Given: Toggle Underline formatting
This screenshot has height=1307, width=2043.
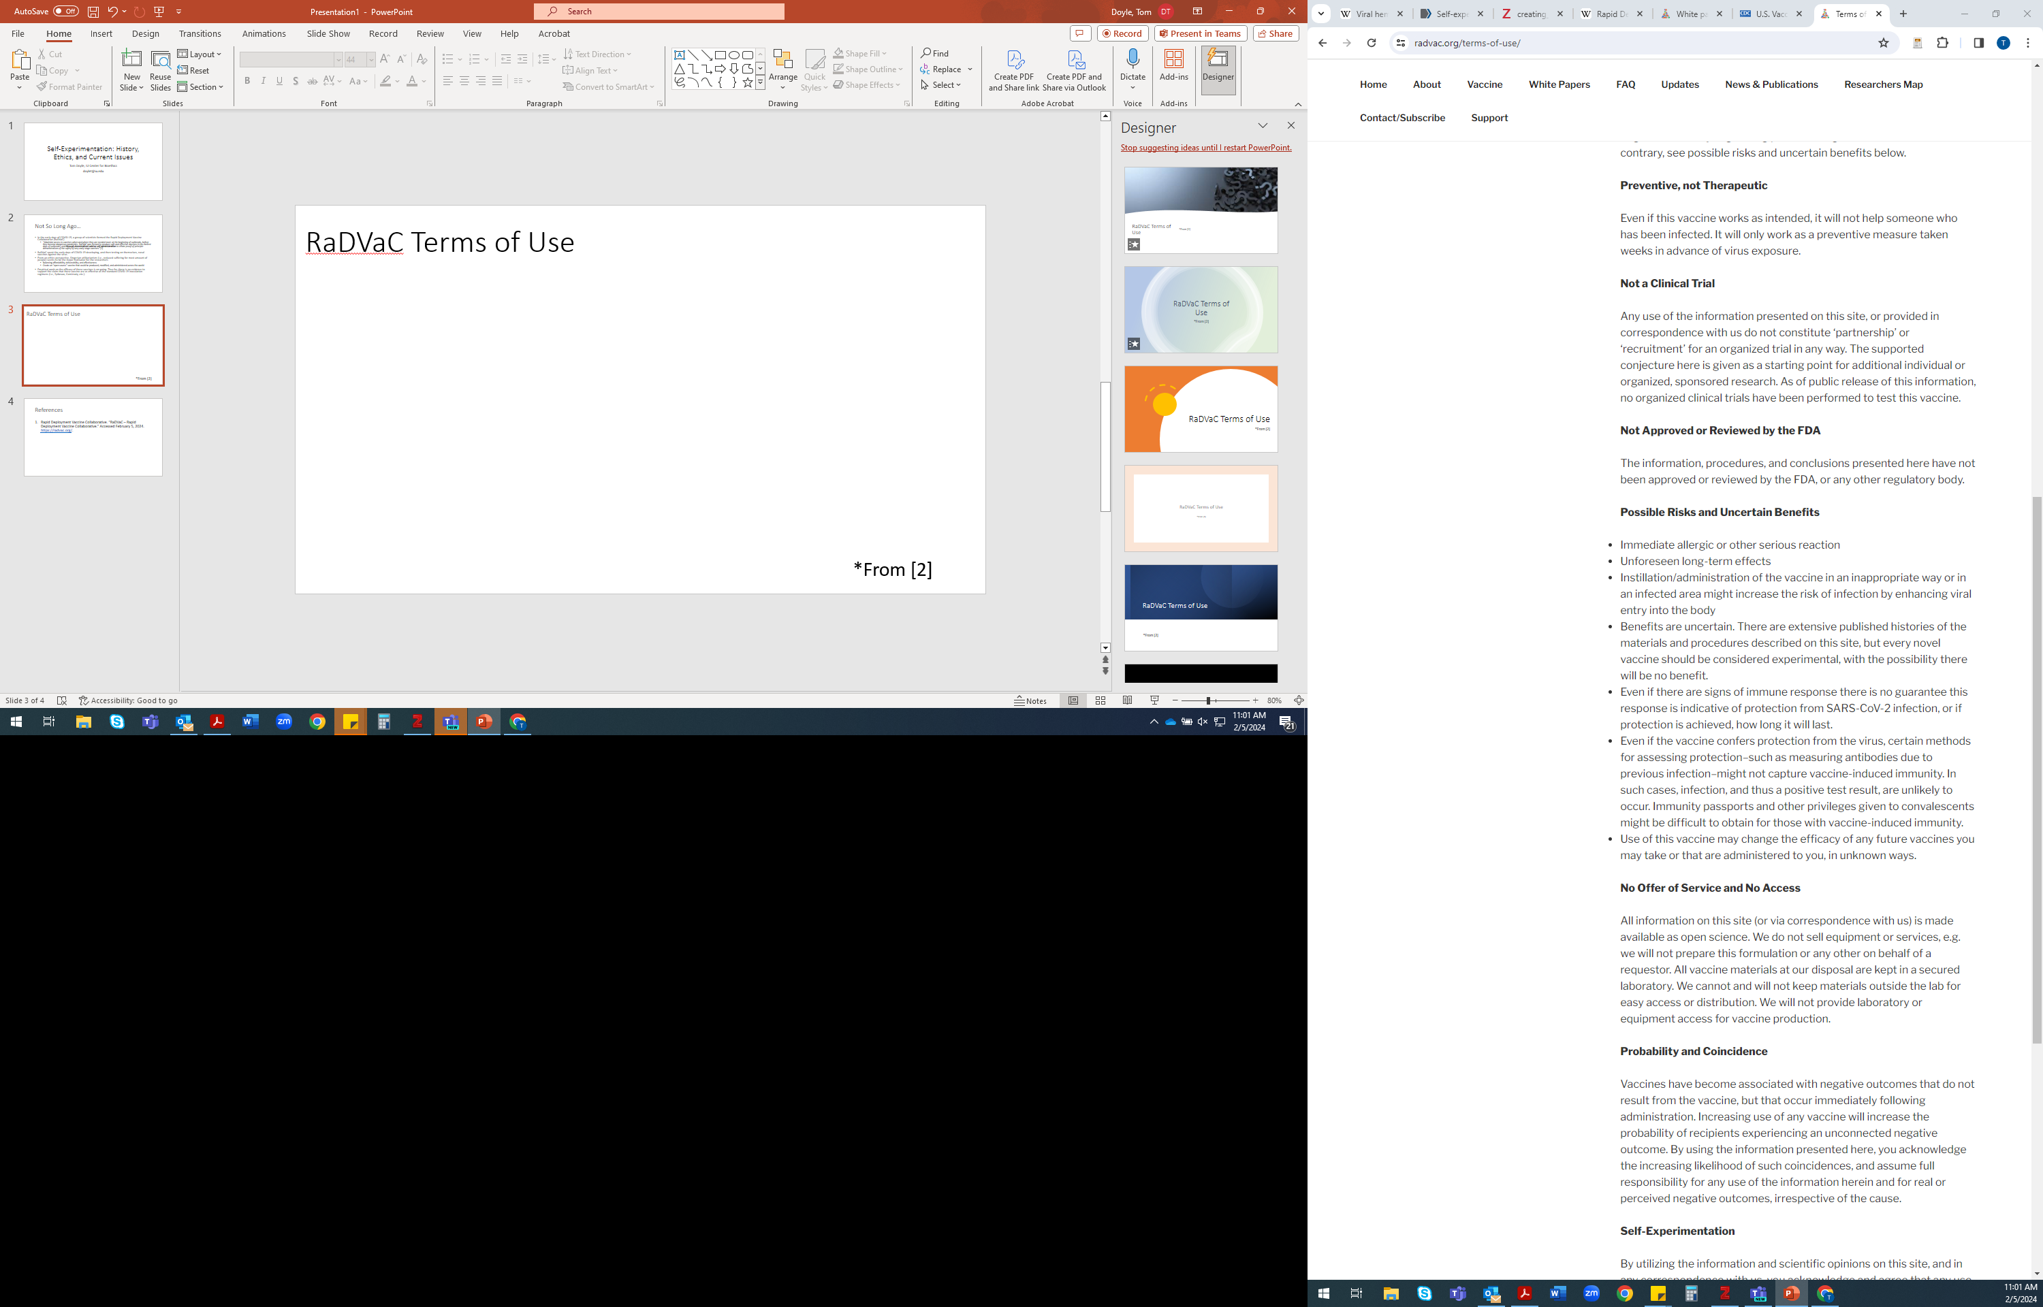Looking at the screenshot, I should [279, 82].
